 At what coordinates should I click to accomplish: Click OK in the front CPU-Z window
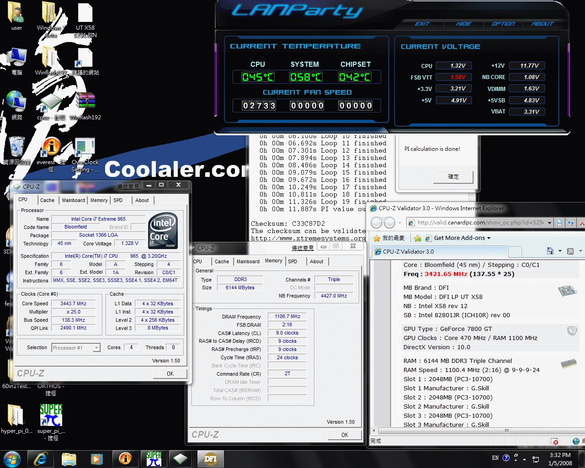(170, 373)
